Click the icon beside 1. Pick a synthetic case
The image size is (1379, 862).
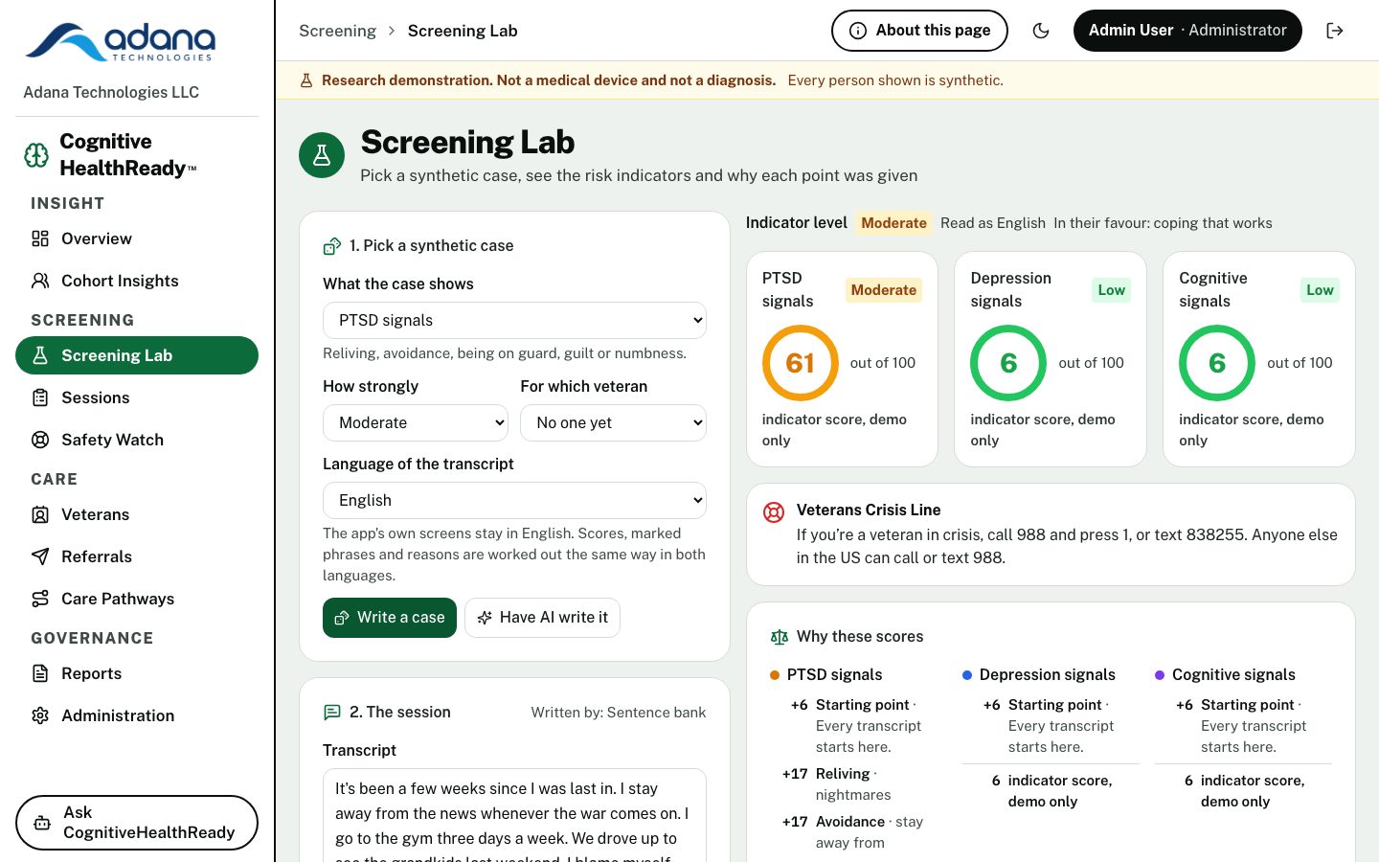click(x=332, y=246)
